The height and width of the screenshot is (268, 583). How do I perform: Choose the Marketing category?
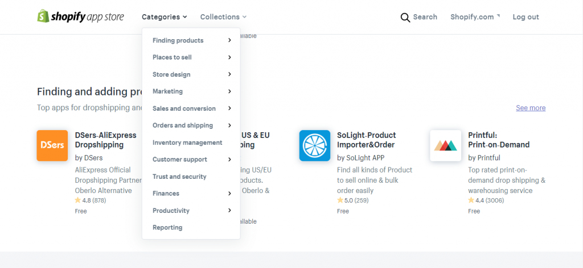tap(167, 91)
